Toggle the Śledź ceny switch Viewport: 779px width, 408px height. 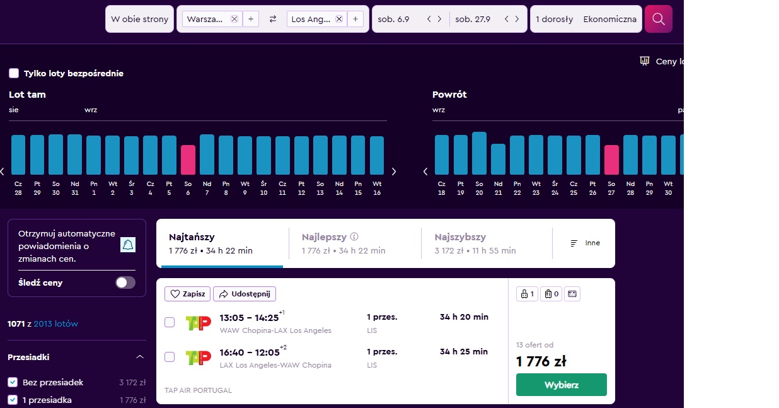125,283
